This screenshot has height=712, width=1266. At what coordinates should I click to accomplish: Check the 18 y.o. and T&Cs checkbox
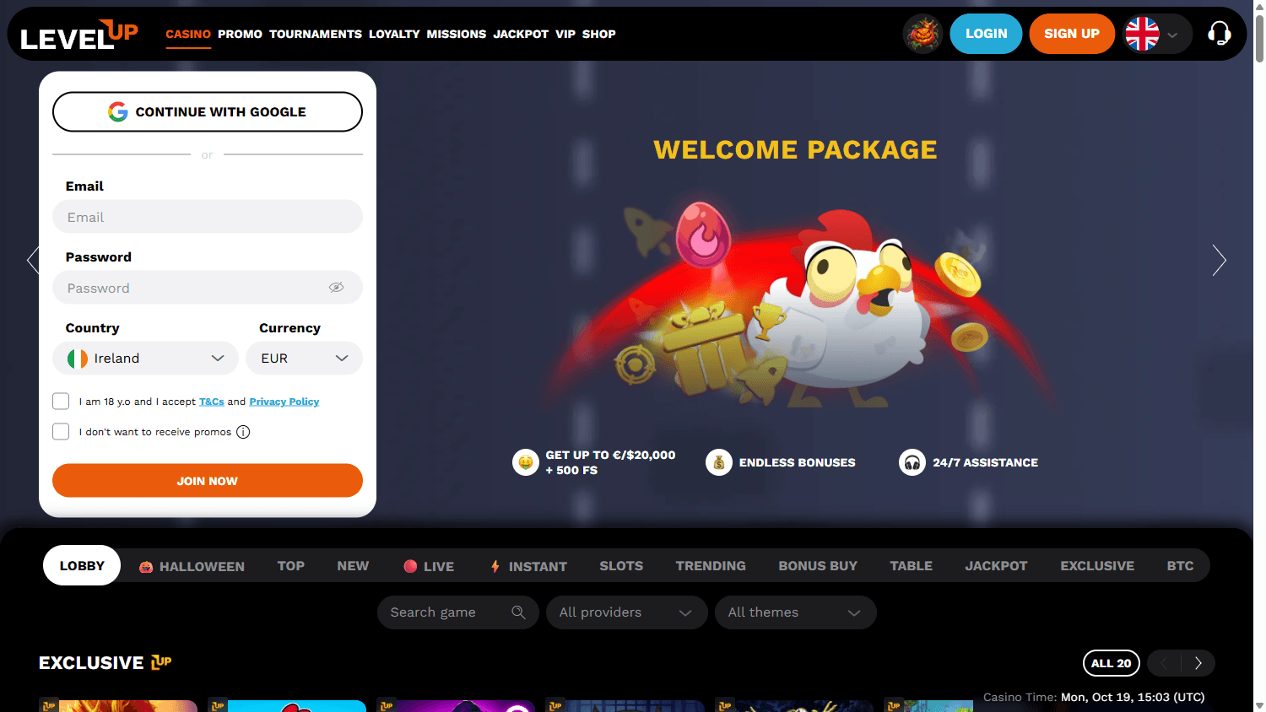pyautogui.click(x=61, y=402)
